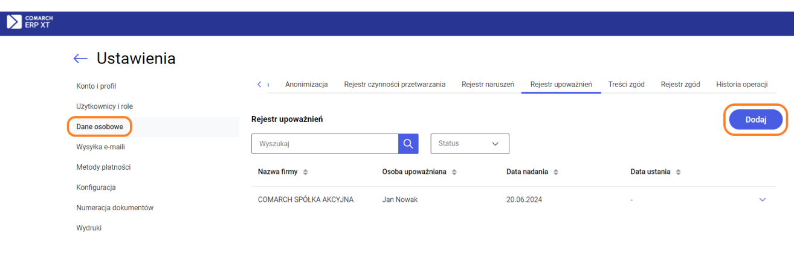794x258 pixels.
Task: Go to Użytkownicy i role section
Action: click(x=105, y=106)
